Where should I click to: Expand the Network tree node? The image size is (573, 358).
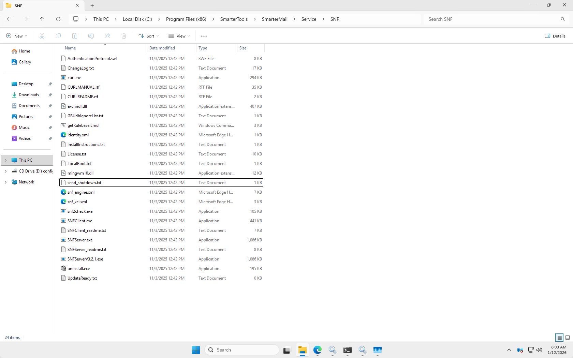5,182
